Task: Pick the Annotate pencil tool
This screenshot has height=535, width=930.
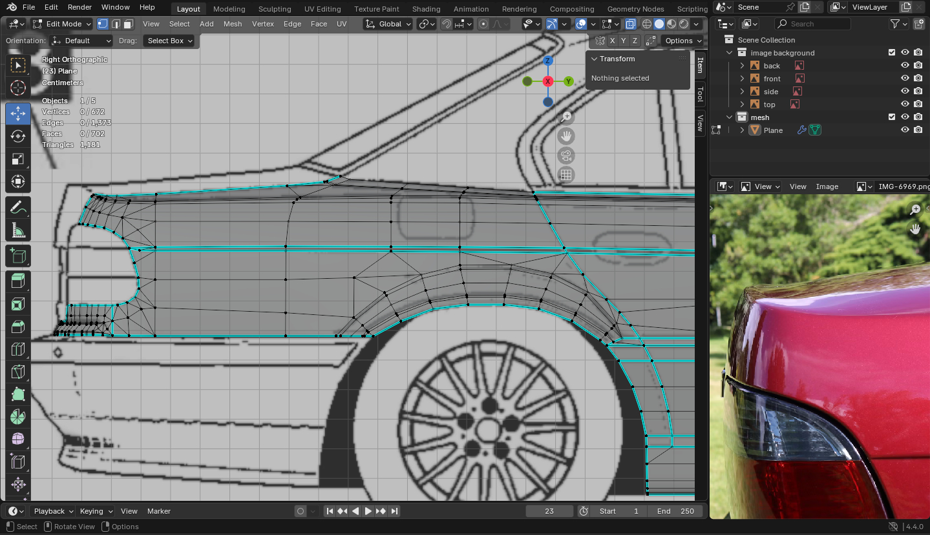Action: click(18, 208)
